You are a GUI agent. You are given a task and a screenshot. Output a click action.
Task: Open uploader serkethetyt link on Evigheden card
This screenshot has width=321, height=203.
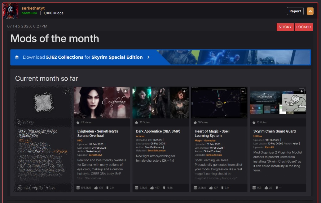[x=95, y=155]
